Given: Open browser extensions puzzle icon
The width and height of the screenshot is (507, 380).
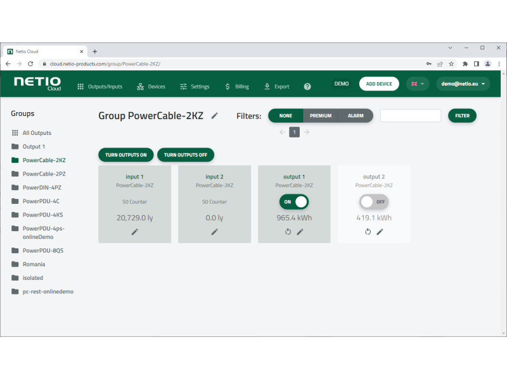Looking at the screenshot, I should (465, 64).
